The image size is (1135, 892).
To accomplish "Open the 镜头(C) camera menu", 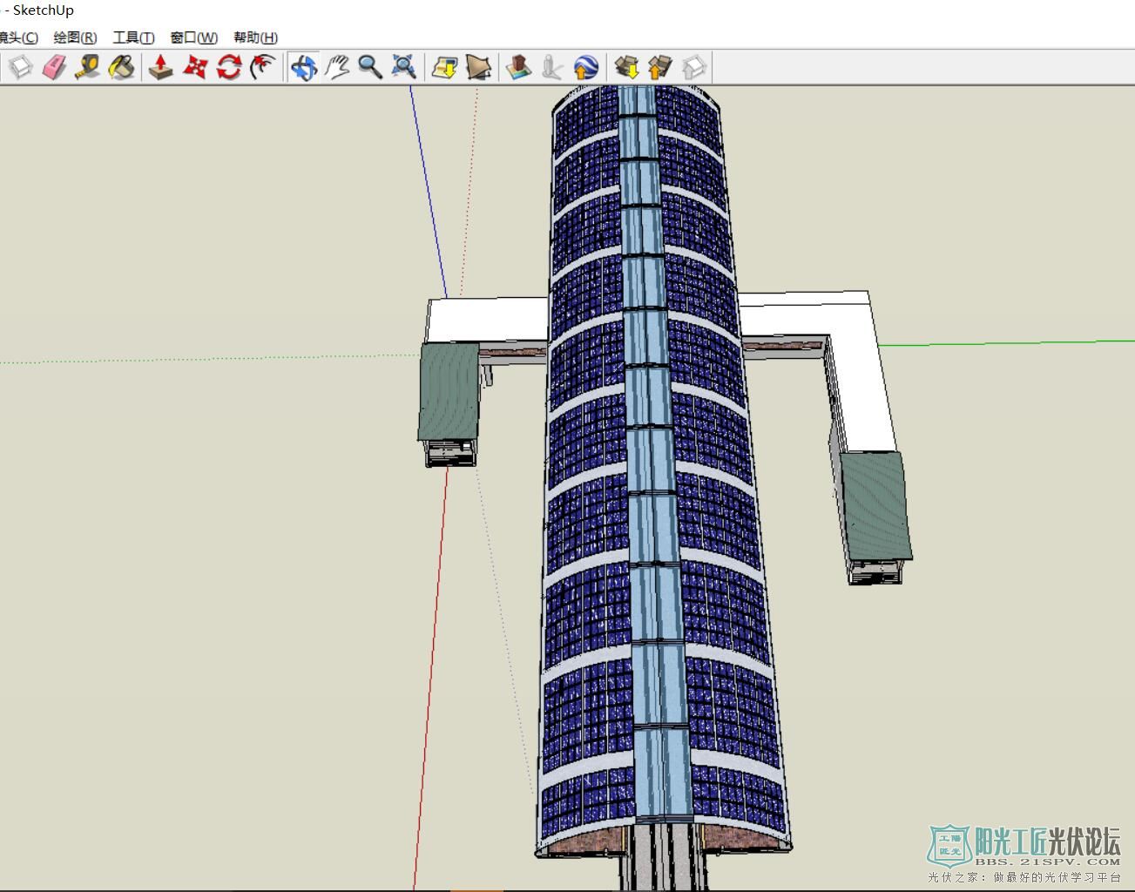I will (19, 37).
